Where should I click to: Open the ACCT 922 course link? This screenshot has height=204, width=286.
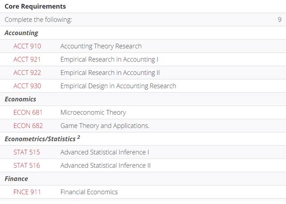click(x=27, y=73)
